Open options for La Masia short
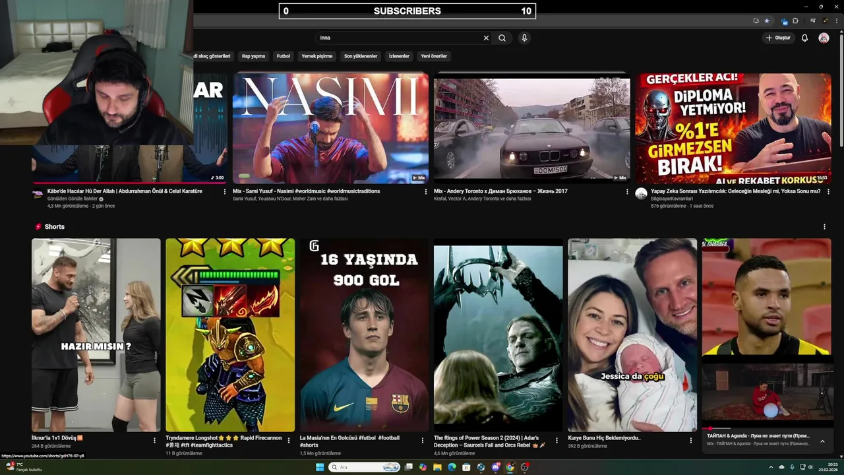Viewport: 844px width, 475px height. [x=423, y=440]
